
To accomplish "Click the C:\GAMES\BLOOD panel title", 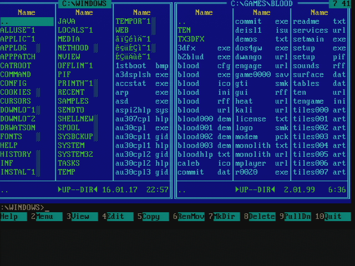I will [x=262, y=4].
